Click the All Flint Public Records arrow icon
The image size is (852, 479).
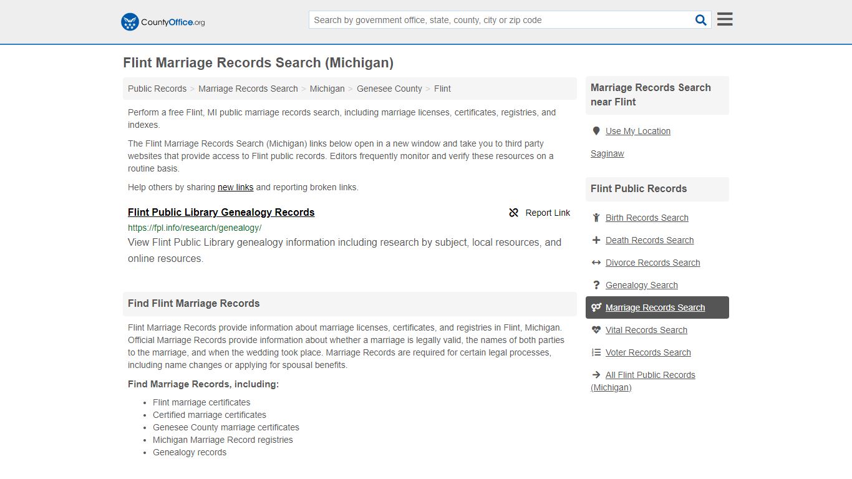pyautogui.click(x=596, y=375)
